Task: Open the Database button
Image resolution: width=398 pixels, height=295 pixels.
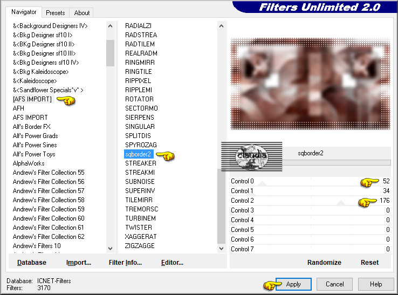Action: point(32,262)
